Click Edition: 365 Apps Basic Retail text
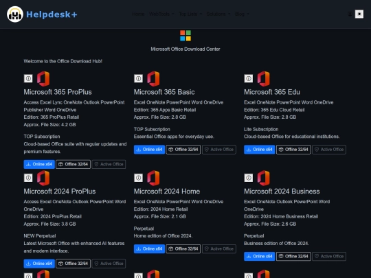 [x=165, y=110]
